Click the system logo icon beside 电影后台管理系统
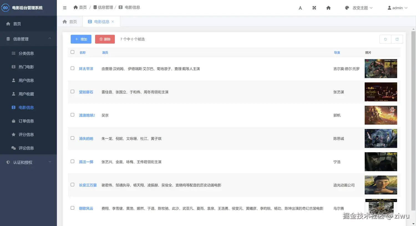Screen dimensions: 416x226 6,8
